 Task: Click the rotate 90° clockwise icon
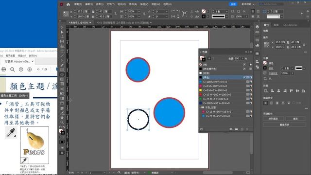point(173,11)
